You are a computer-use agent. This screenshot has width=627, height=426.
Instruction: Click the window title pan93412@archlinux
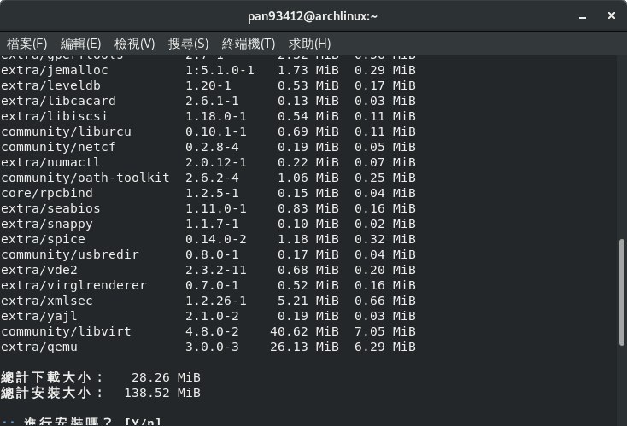point(313,16)
